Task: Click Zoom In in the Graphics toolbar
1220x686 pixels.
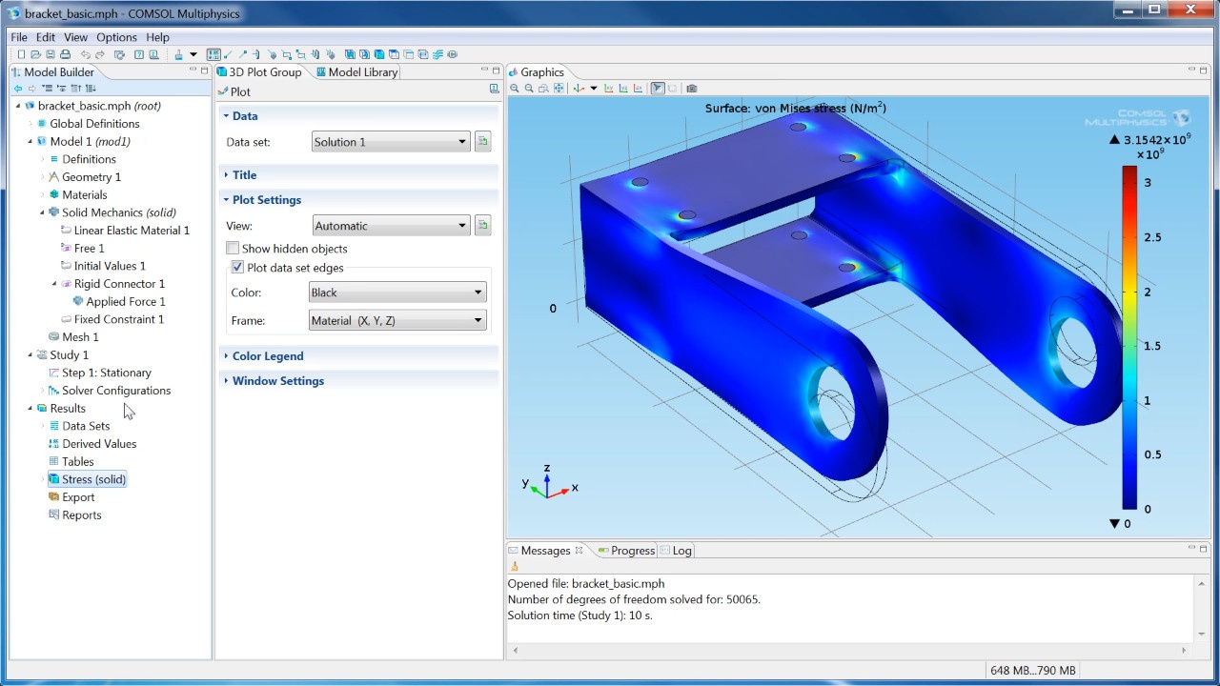Action: pyautogui.click(x=514, y=88)
